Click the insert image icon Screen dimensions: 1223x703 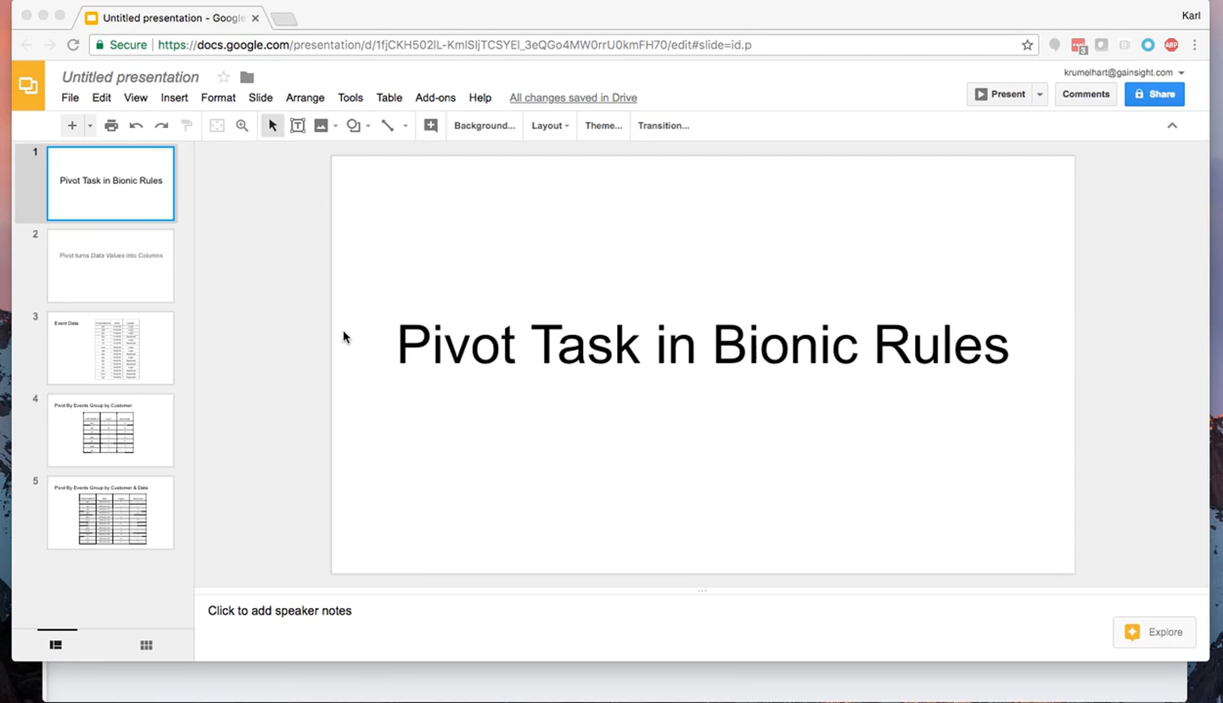coord(321,125)
